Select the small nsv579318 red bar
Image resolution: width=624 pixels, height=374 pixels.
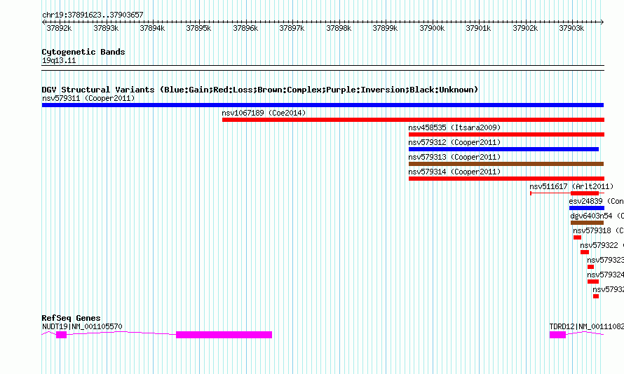tap(577, 237)
